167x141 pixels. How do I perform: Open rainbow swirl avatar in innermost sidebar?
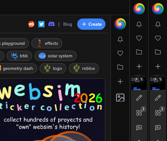coord(120,24)
